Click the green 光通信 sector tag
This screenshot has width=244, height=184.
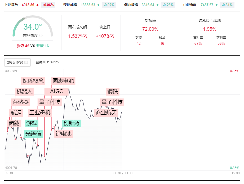tap(33, 134)
